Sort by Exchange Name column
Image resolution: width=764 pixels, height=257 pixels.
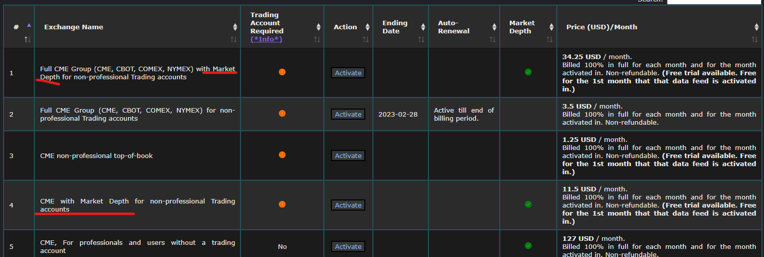pos(137,27)
